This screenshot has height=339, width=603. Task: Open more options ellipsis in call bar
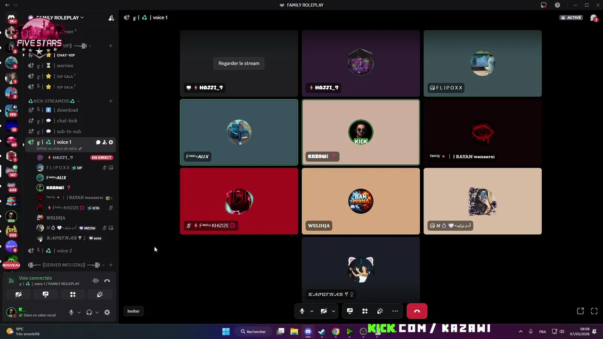click(x=395, y=311)
